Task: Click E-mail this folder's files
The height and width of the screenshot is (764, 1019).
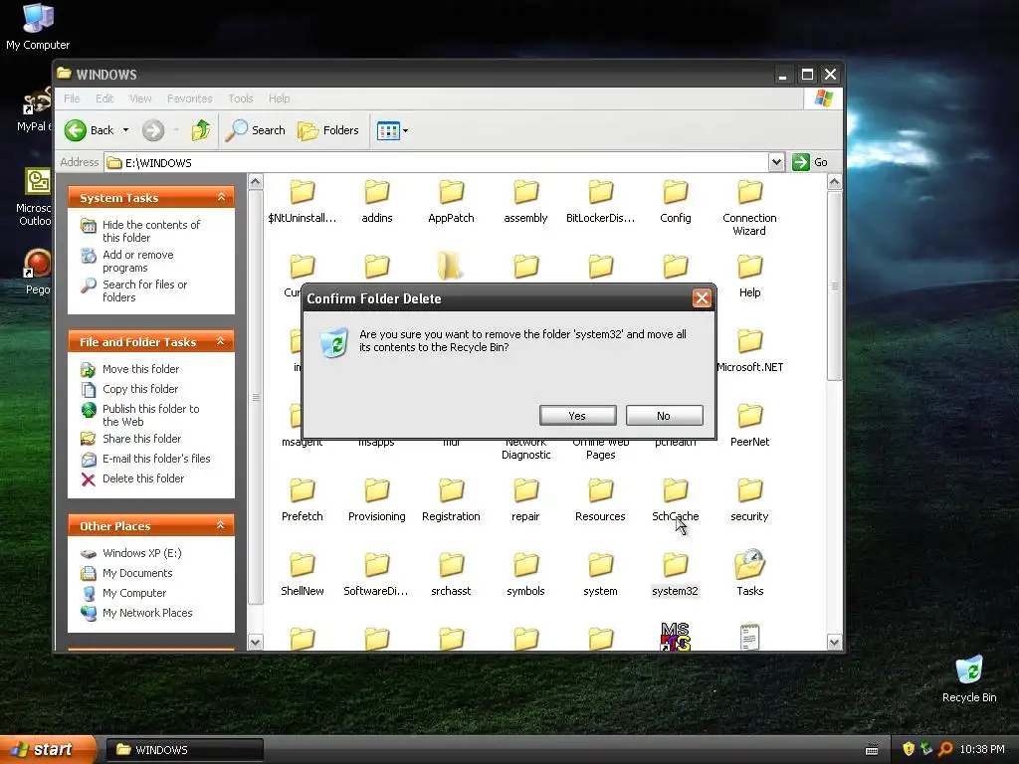Action: (x=156, y=459)
